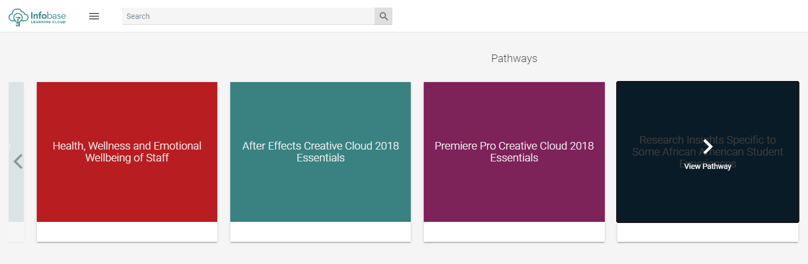Select the After Effects Creative Cloud 2018 title
Viewport: 808px width, 264px height.
(320, 152)
